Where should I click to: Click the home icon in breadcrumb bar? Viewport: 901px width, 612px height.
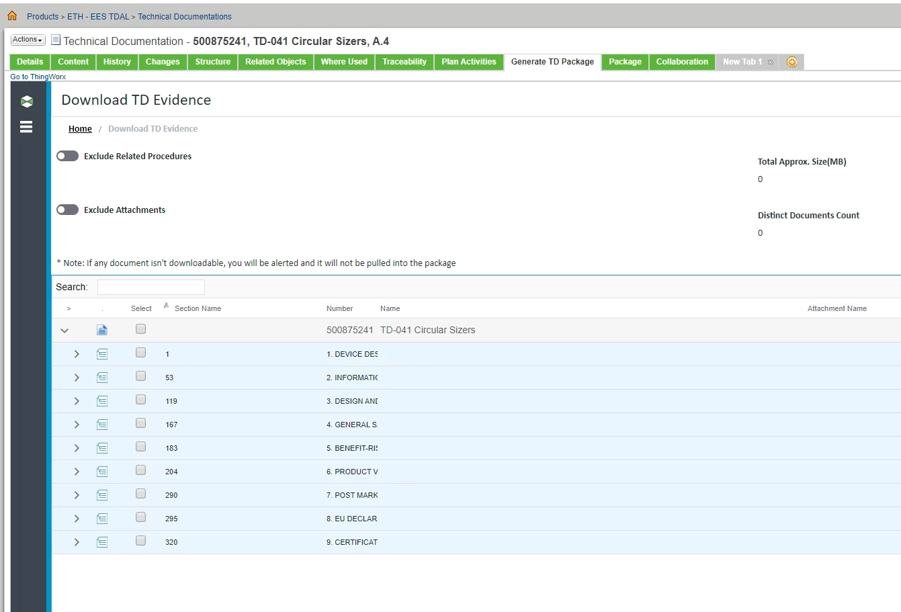coord(12,15)
